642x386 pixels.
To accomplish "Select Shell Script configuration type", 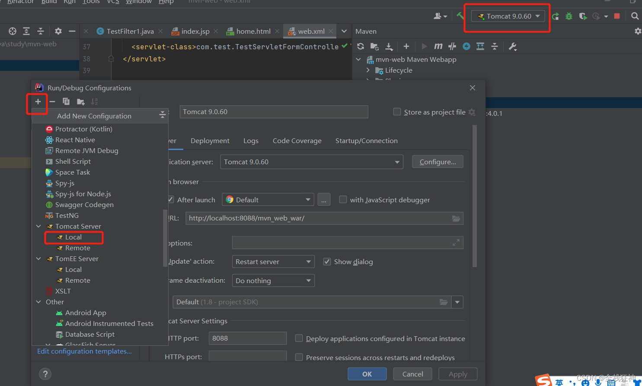I will [x=73, y=162].
